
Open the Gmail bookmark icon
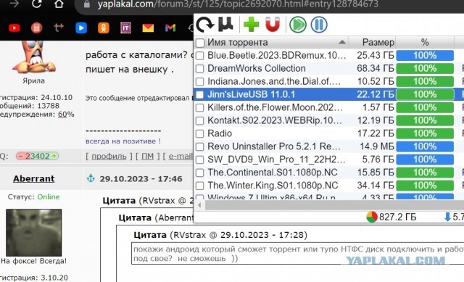[170, 28]
